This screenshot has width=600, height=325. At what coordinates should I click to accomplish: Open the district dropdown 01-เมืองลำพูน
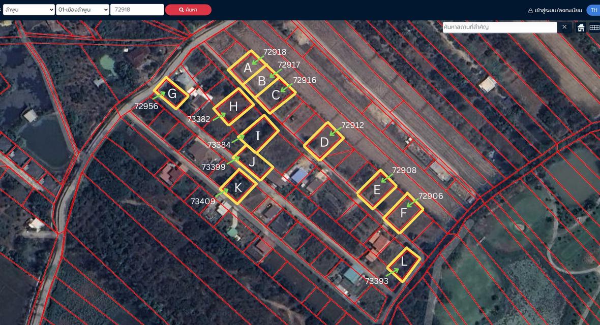(83, 10)
